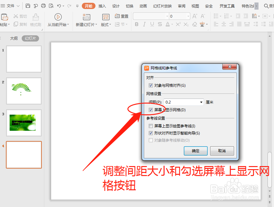The height and width of the screenshot is (207, 274).
Task: Select slide 2 thumbnail in the panel
Action: coord(24,91)
